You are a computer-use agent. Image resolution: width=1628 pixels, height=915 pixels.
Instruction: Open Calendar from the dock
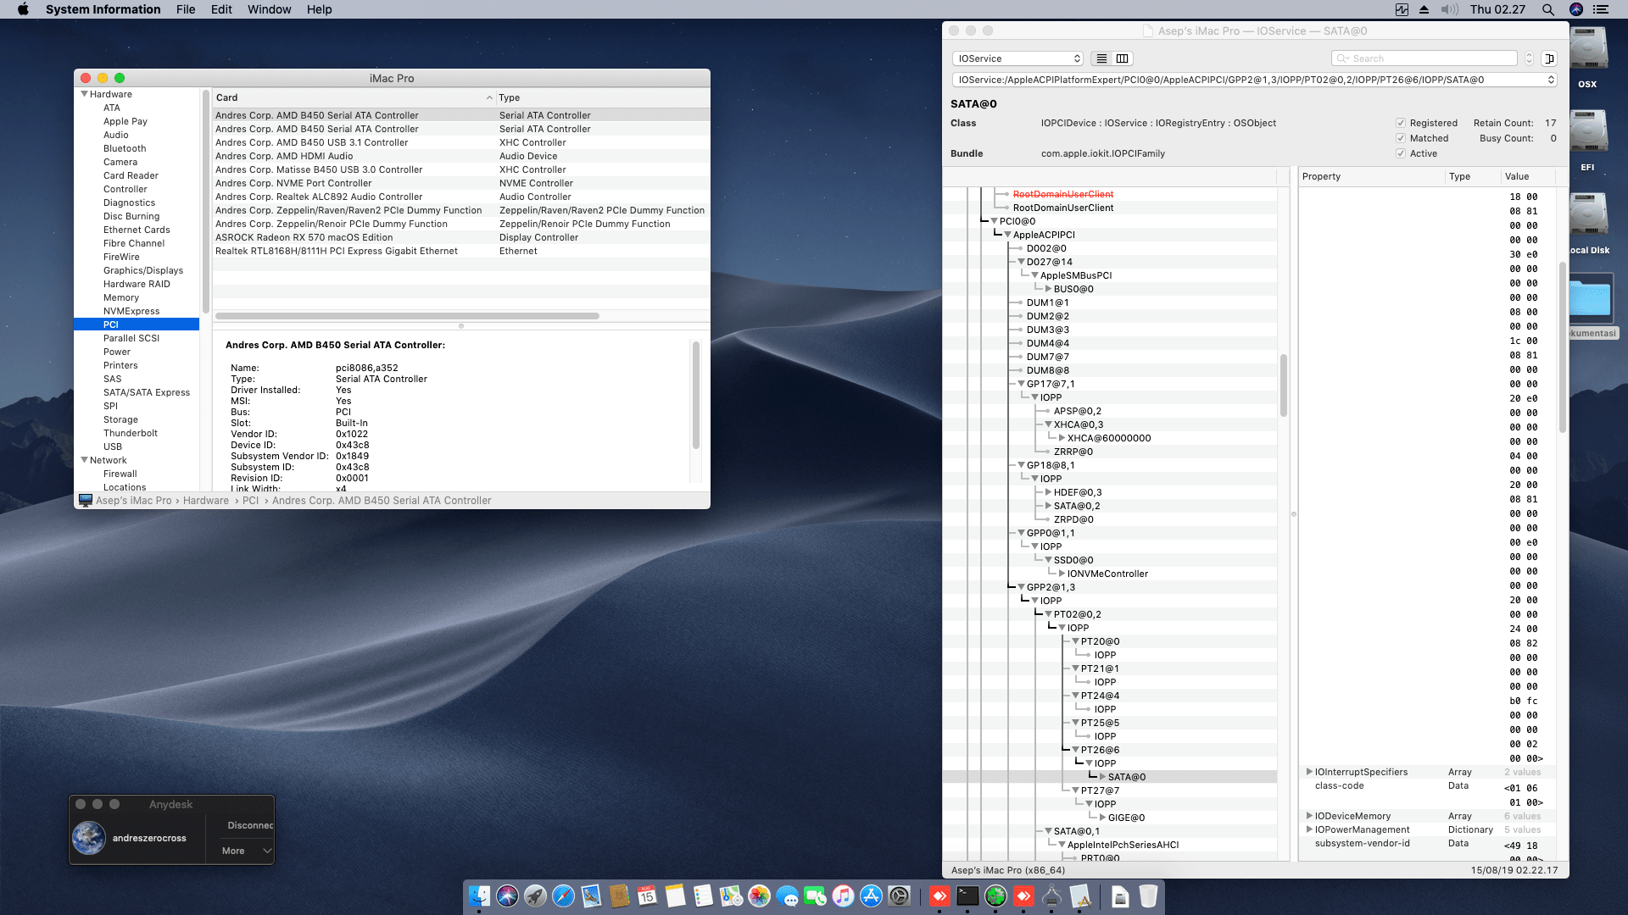647,896
